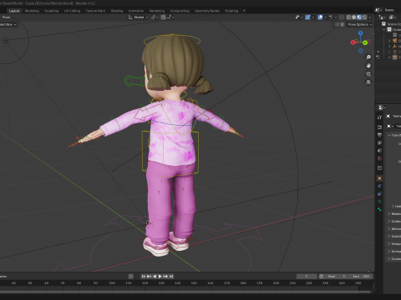Select material preview viewport shading
The height and width of the screenshot is (300, 401).
point(359,17)
